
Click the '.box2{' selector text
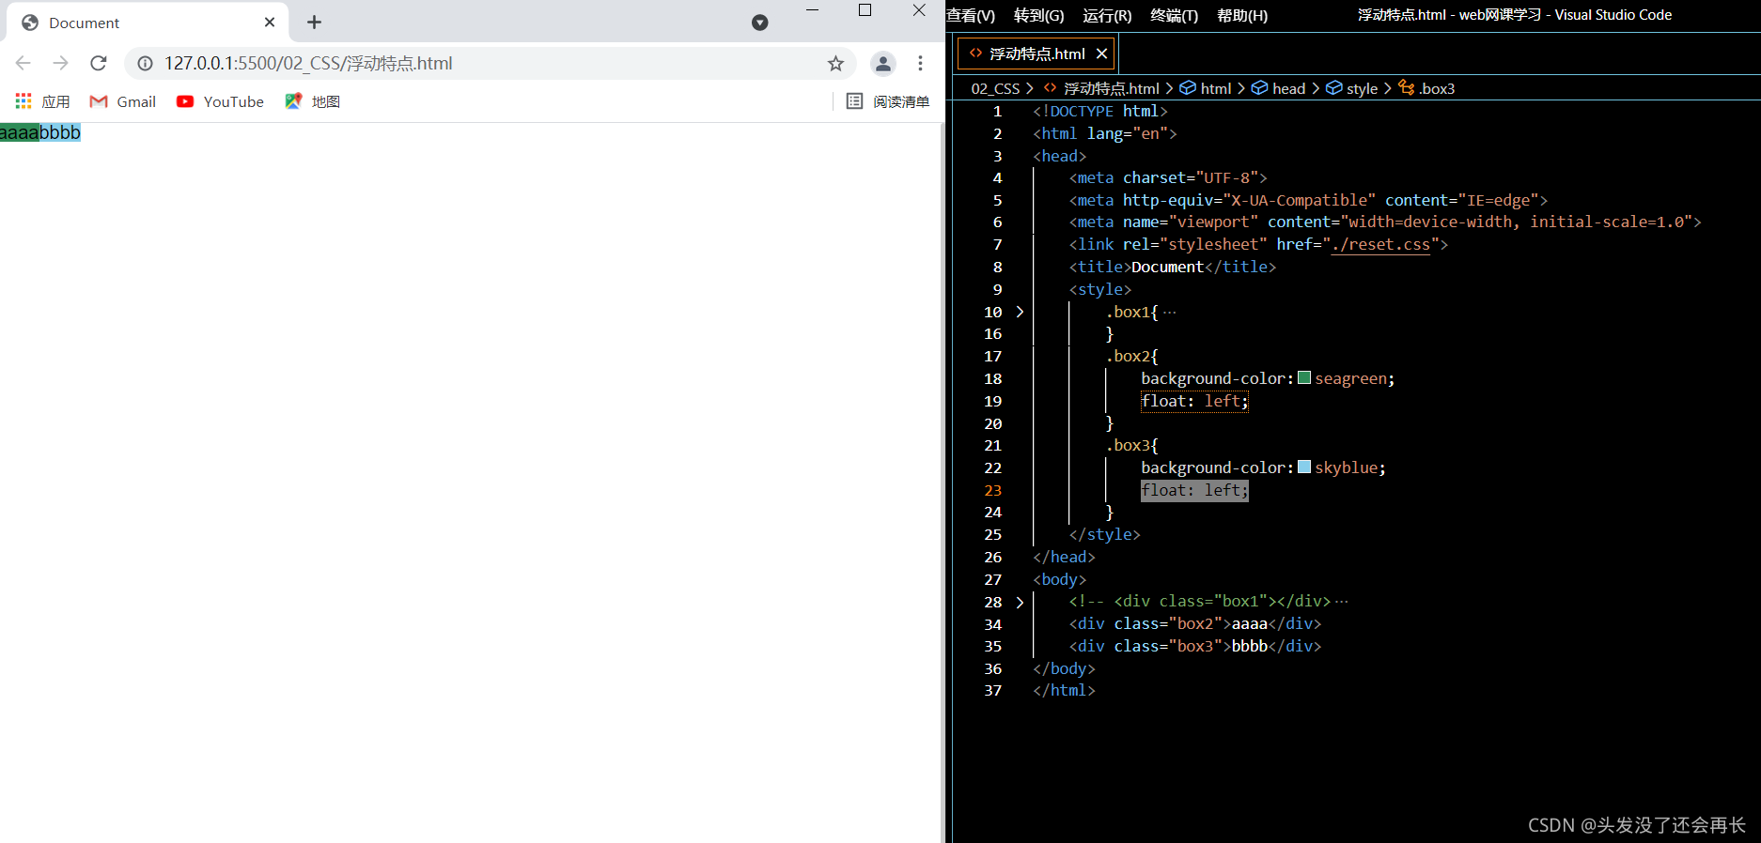click(x=1131, y=356)
